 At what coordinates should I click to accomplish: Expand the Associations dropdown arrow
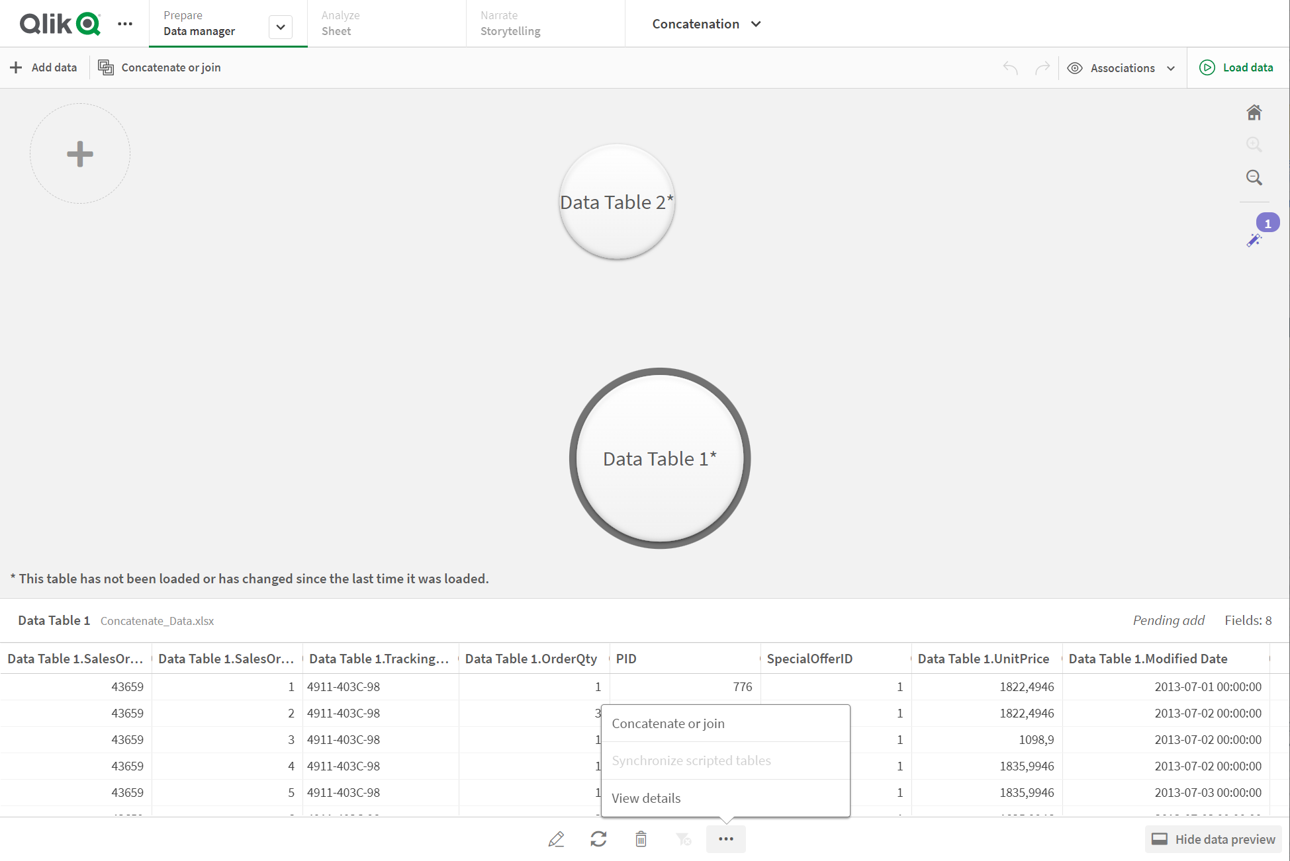click(x=1173, y=67)
